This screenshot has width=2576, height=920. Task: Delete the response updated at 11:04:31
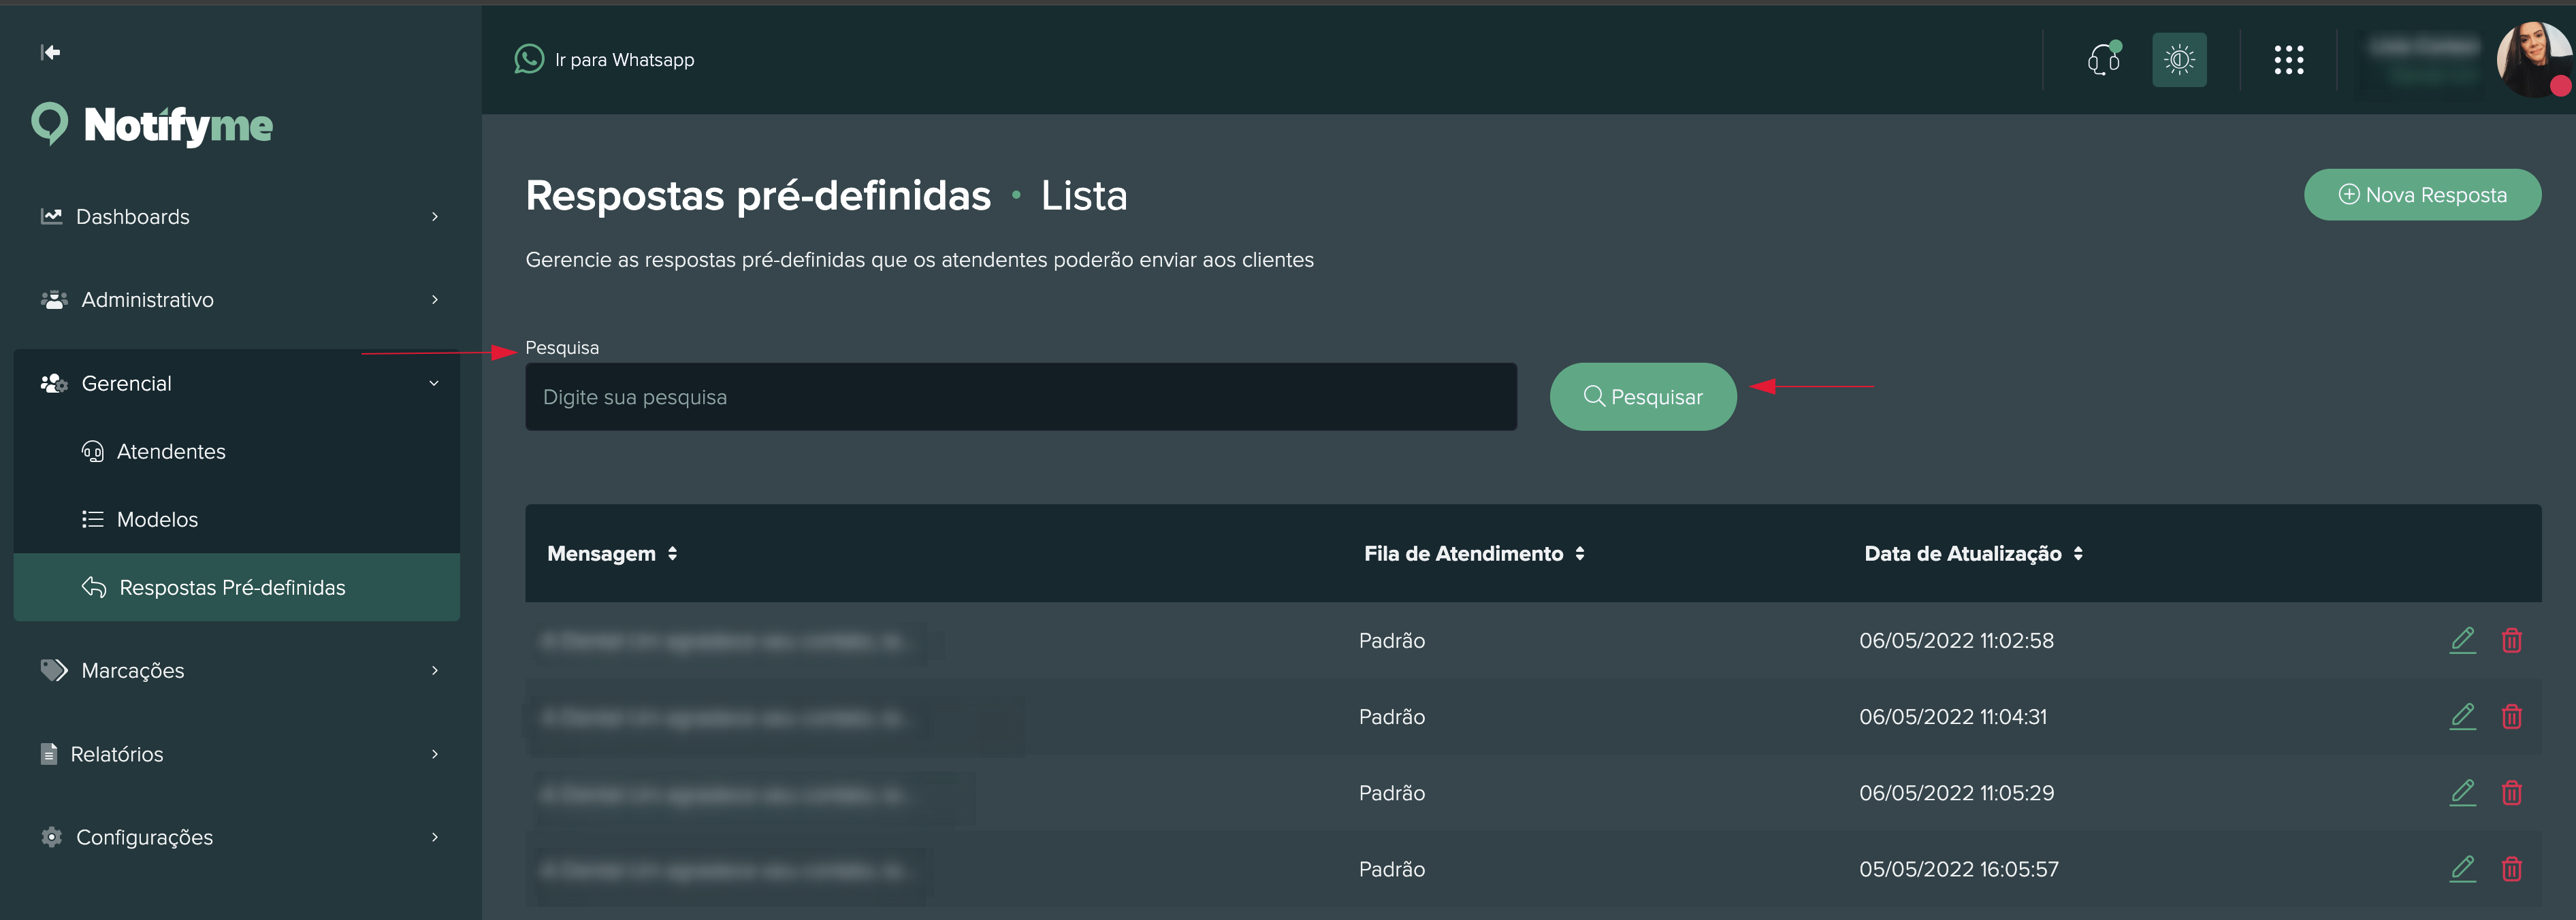click(2511, 717)
